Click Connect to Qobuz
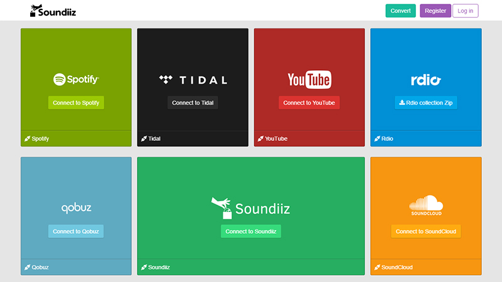The image size is (502, 282). 76,231
